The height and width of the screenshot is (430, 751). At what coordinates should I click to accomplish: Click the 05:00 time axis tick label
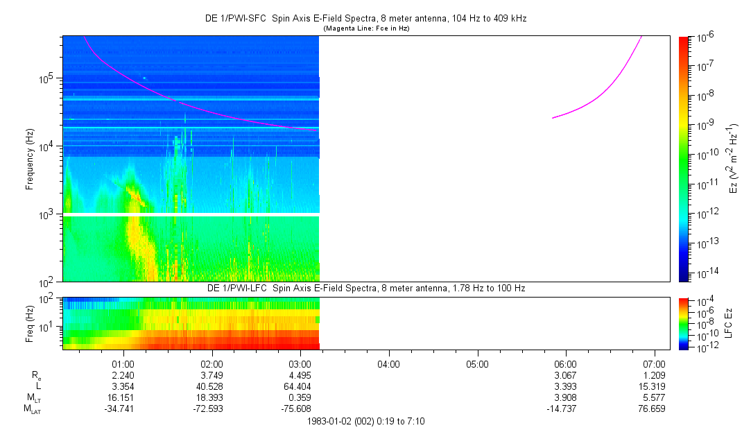click(x=477, y=364)
